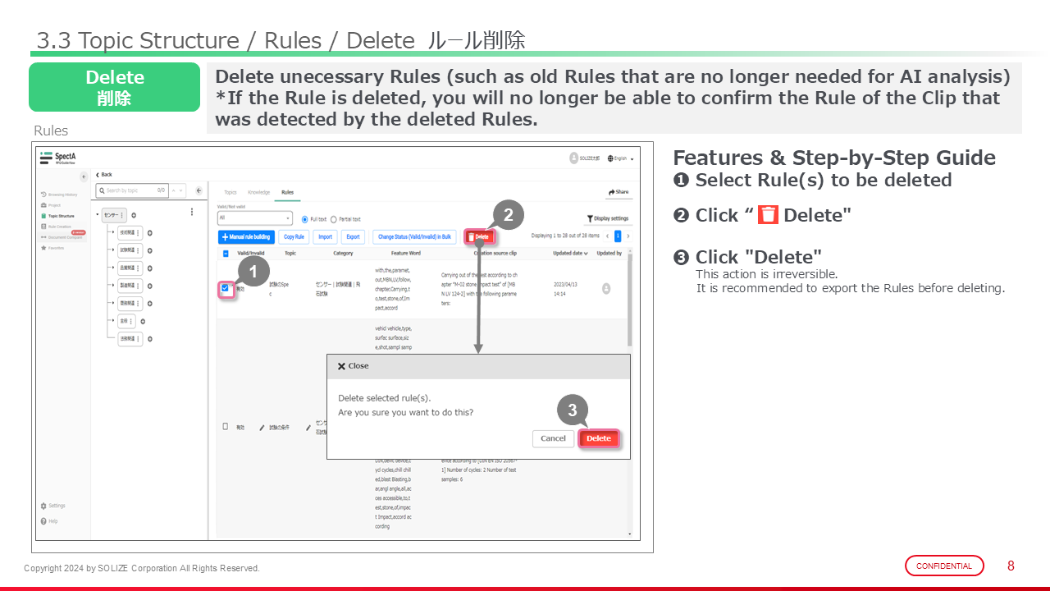Click pencil icon beside second row topic

pos(262,428)
